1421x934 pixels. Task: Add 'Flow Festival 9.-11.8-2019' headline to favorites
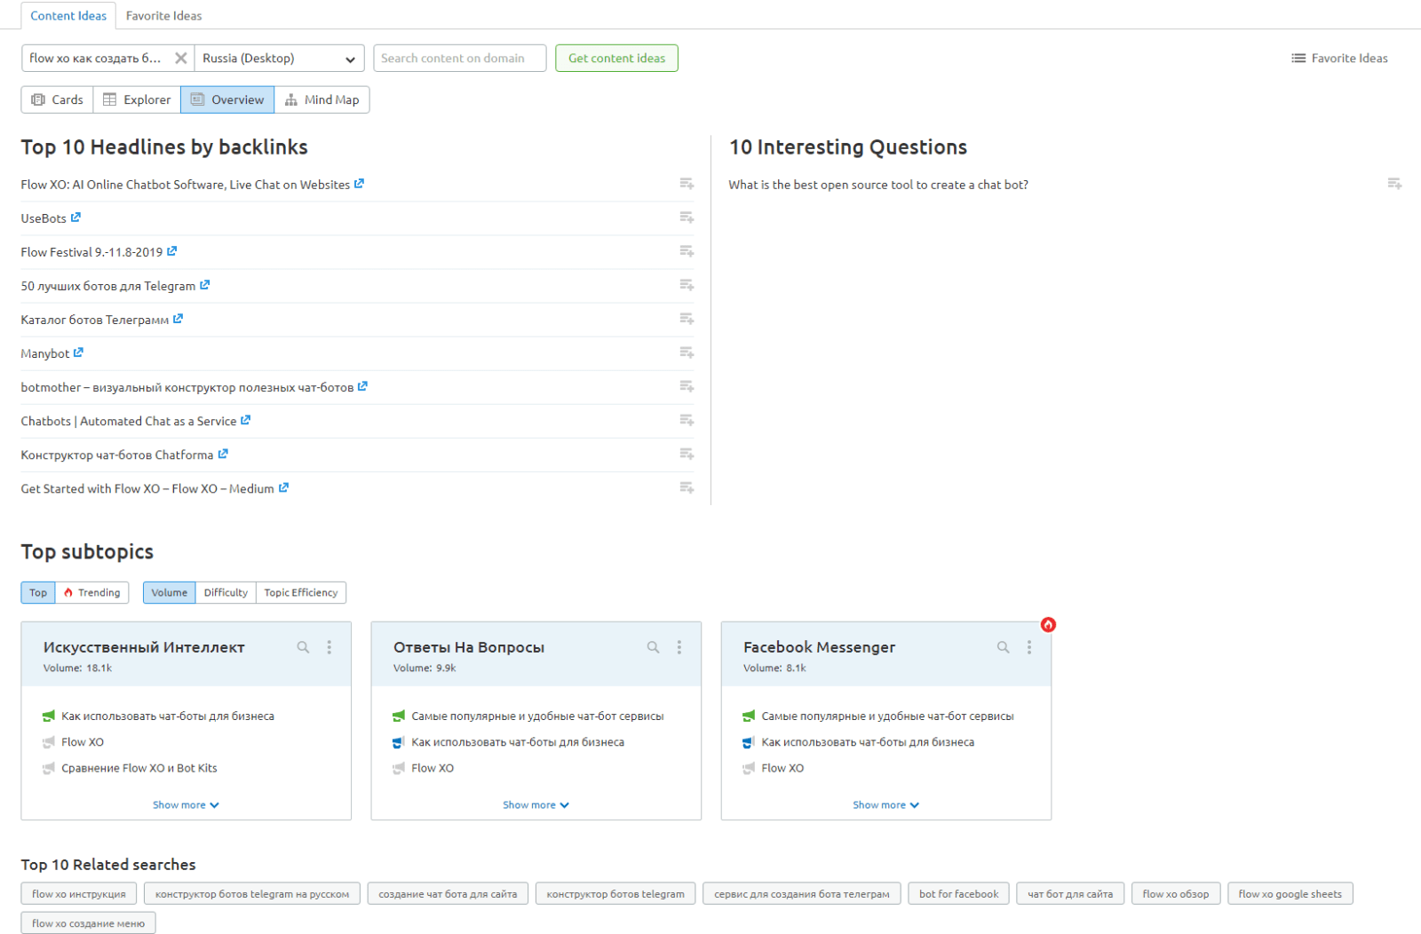(687, 251)
